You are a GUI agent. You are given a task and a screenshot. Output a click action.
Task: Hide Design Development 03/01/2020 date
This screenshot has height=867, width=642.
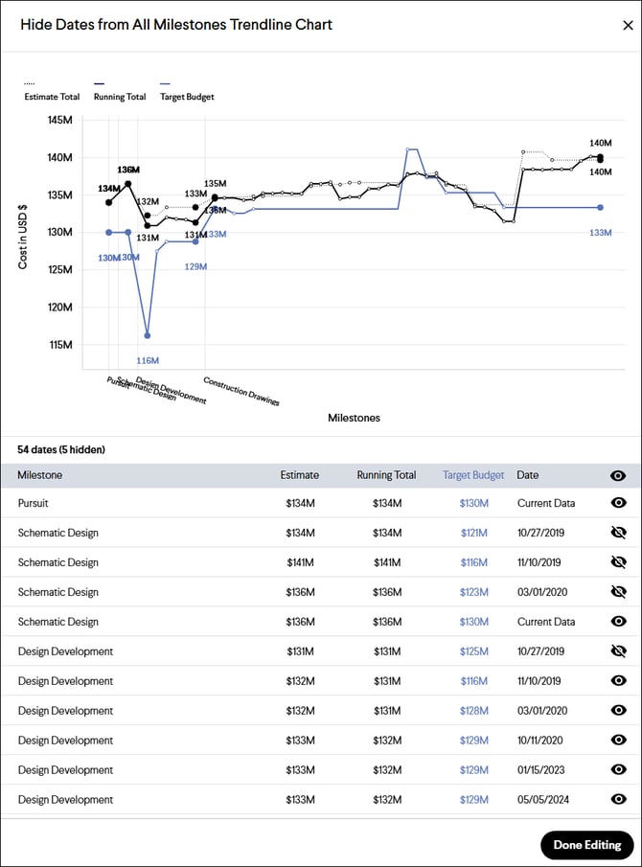tap(618, 711)
